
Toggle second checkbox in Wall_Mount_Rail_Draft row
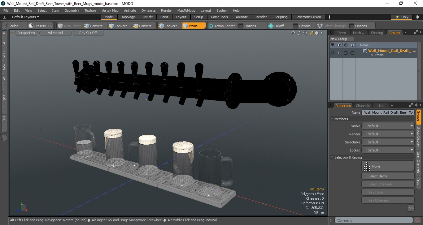click(352, 53)
